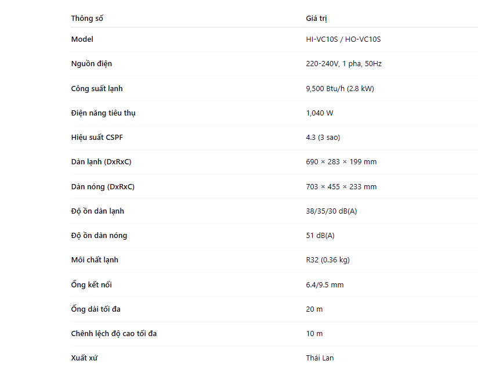
Task: Click the 'Môi chất lạnh' label
Action: tap(95, 260)
